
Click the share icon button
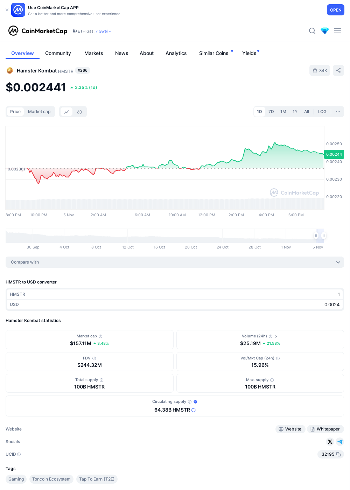[x=338, y=70]
